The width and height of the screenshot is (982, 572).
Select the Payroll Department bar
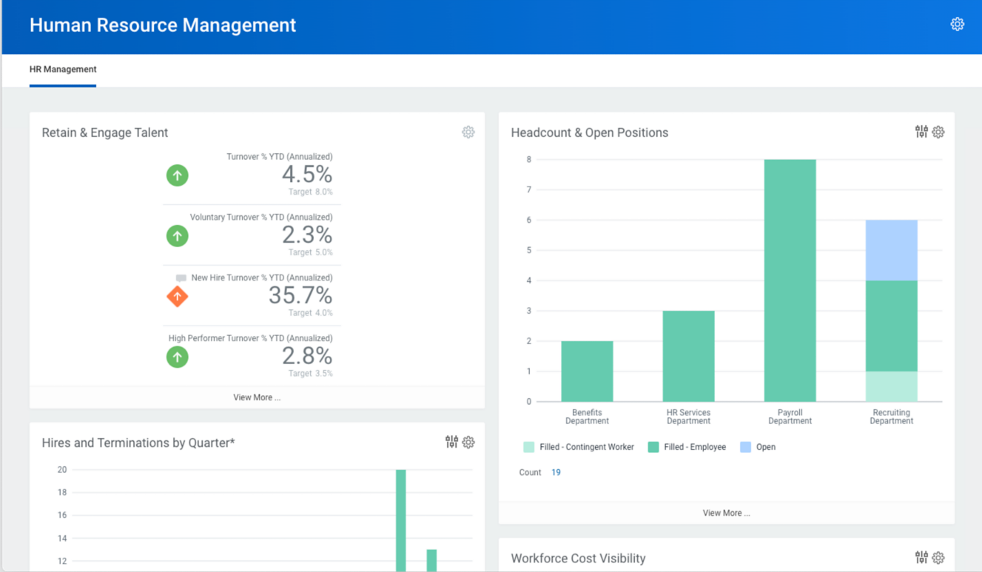coord(790,280)
